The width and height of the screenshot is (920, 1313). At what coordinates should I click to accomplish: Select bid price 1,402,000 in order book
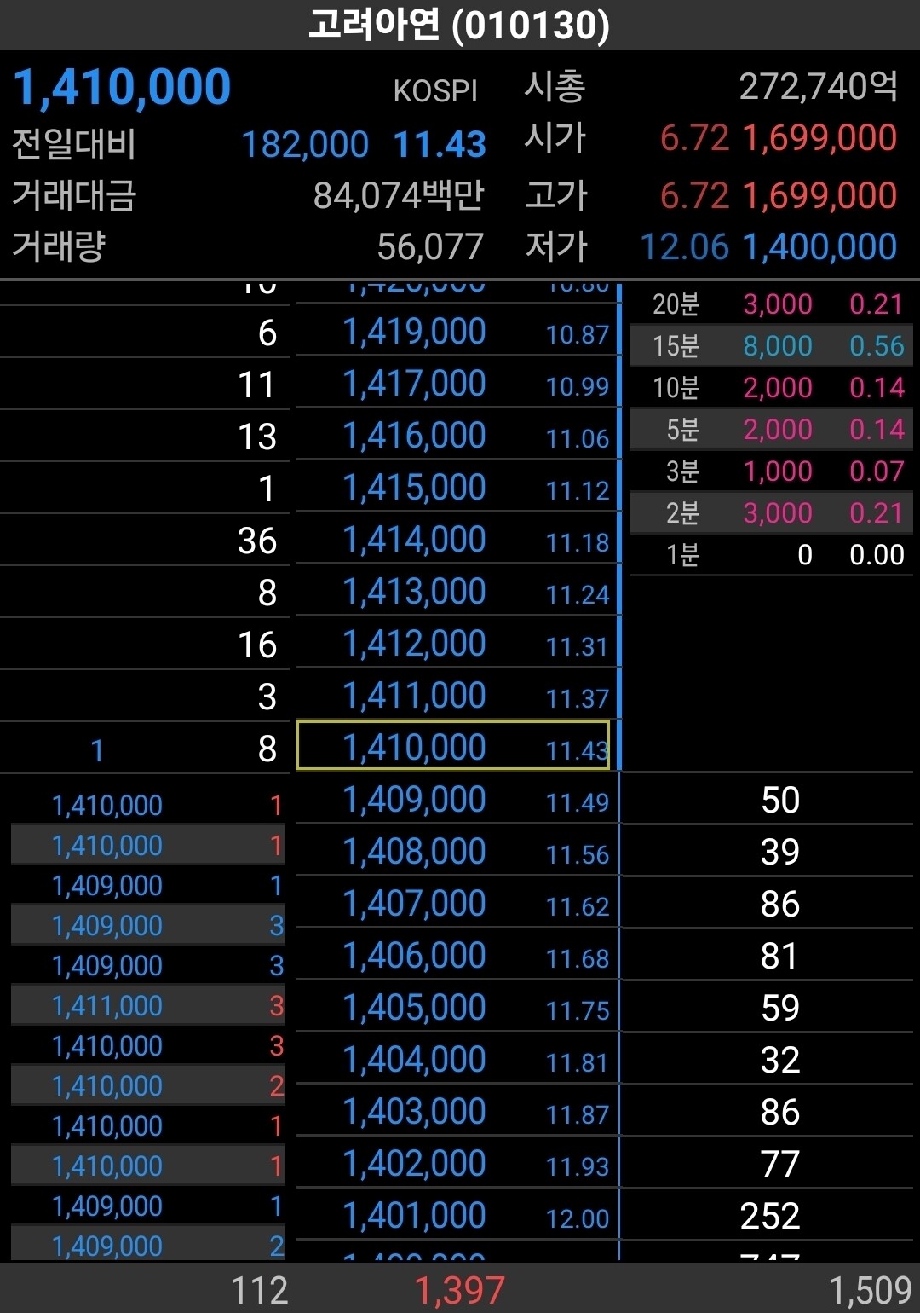414,1164
